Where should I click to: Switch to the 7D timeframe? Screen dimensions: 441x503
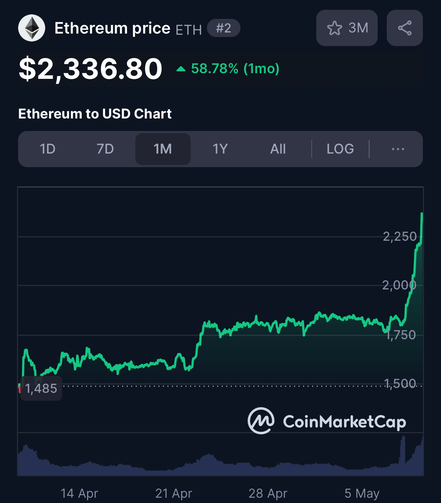coord(105,149)
